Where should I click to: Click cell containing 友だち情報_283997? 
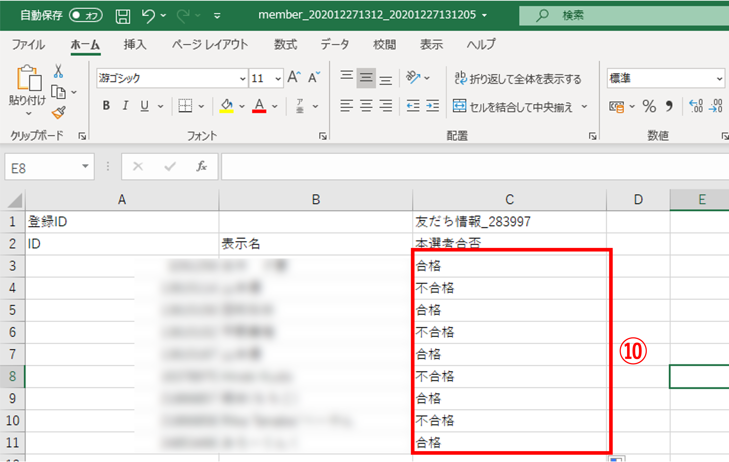click(509, 222)
